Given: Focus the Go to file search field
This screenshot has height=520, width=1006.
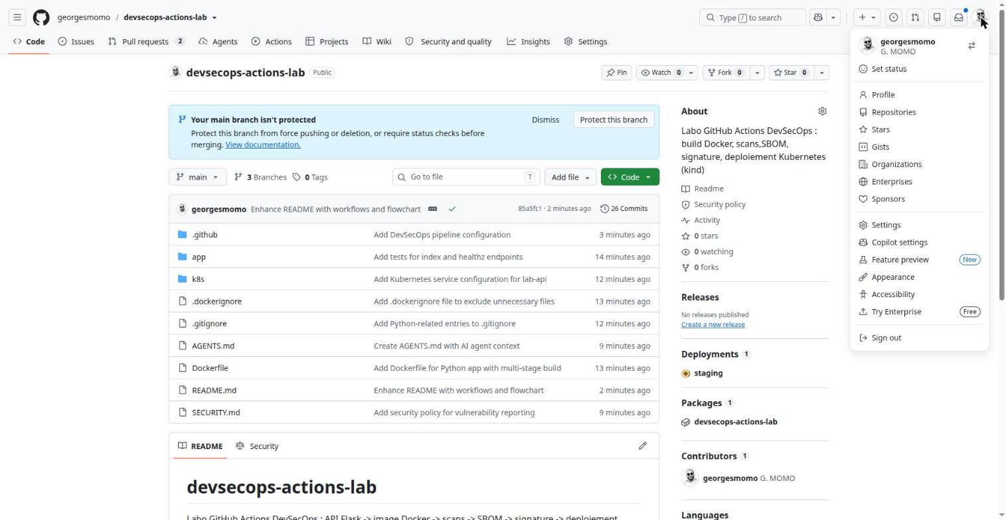Looking at the screenshot, I should pos(466,177).
